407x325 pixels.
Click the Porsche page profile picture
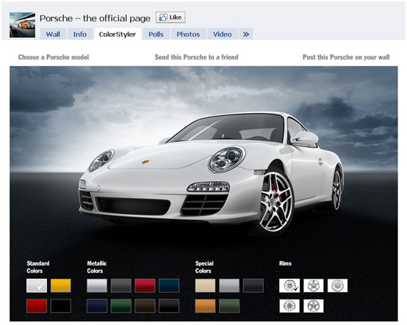(x=22, y=25)
